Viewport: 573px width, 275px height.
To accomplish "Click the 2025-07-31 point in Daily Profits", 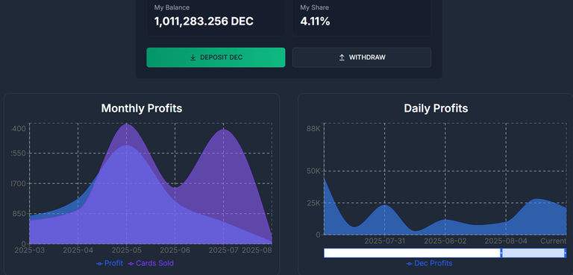I will tap(385, 205).
